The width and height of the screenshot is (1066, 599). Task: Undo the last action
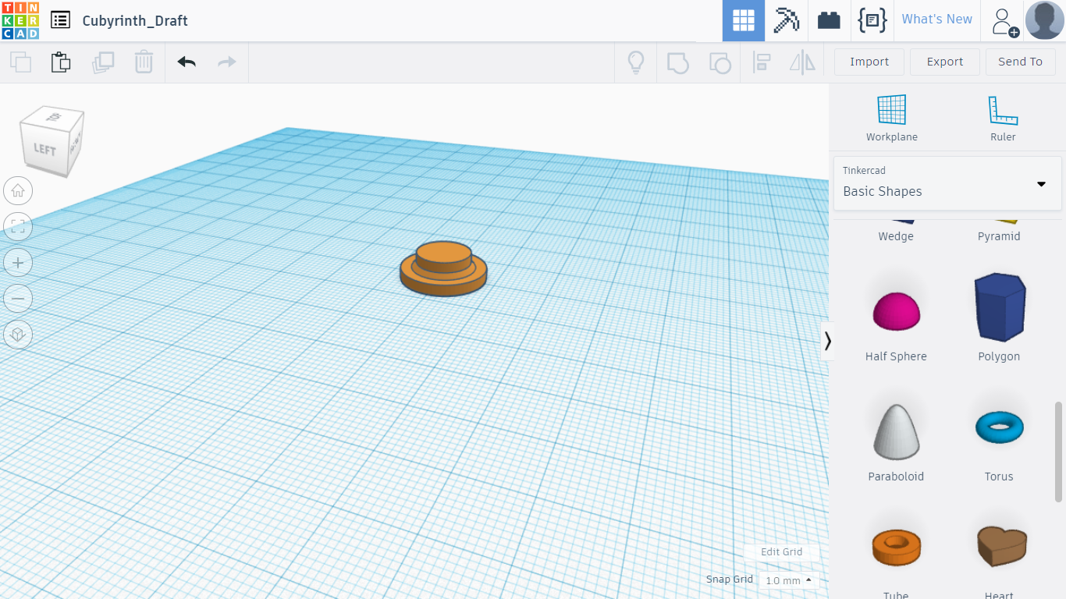click(187, 62)
